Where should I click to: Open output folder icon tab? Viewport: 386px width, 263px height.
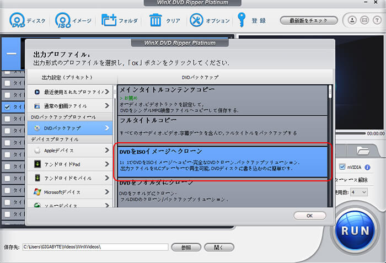pos(363,151)
